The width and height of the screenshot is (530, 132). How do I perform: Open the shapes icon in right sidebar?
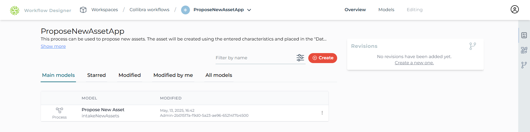pyautogui.click(x=524, y=50)
